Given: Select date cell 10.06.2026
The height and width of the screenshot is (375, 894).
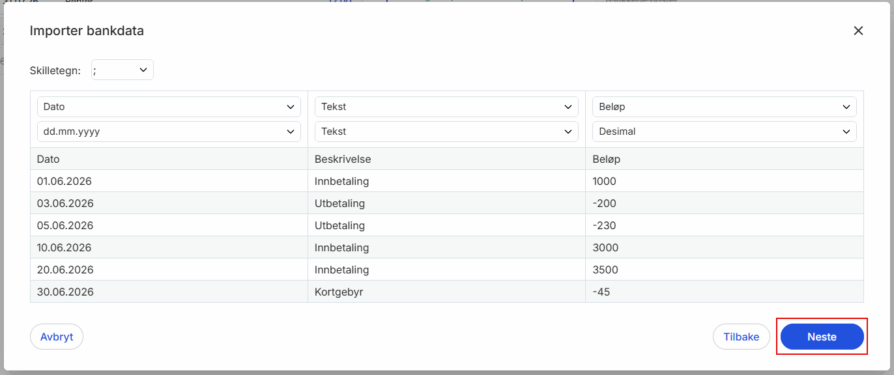Looking at the screenshot, I should click(x=169, y=247).
